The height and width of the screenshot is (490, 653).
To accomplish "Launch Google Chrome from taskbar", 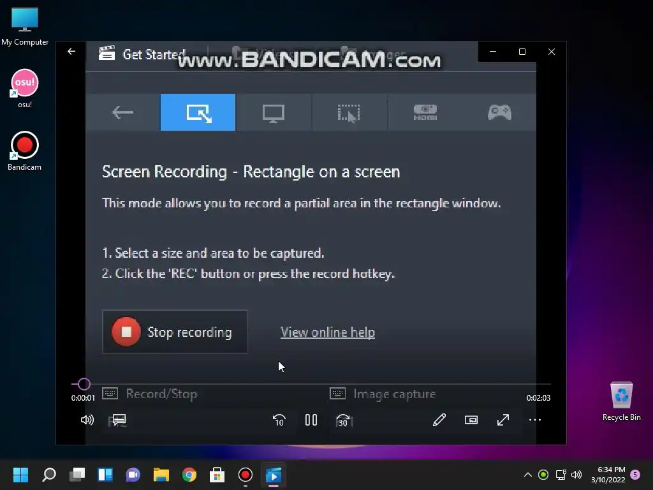I will [189, 475].
